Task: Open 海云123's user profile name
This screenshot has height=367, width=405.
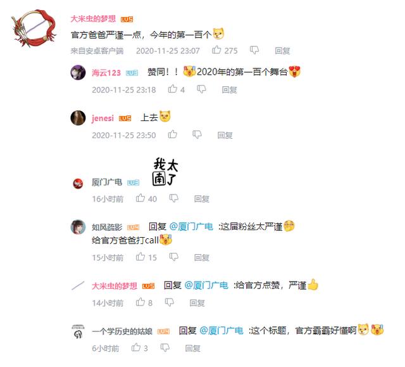Action: [x=106, y=73]
